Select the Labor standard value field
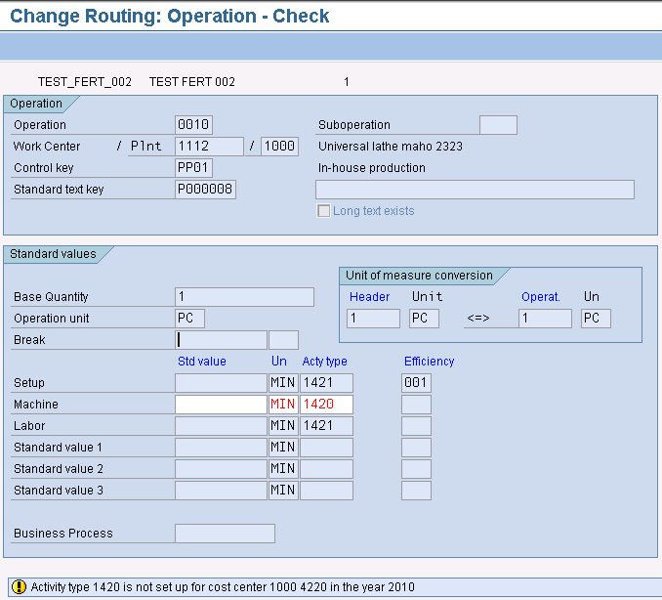 pyautogui.click(x=221, y=426)
